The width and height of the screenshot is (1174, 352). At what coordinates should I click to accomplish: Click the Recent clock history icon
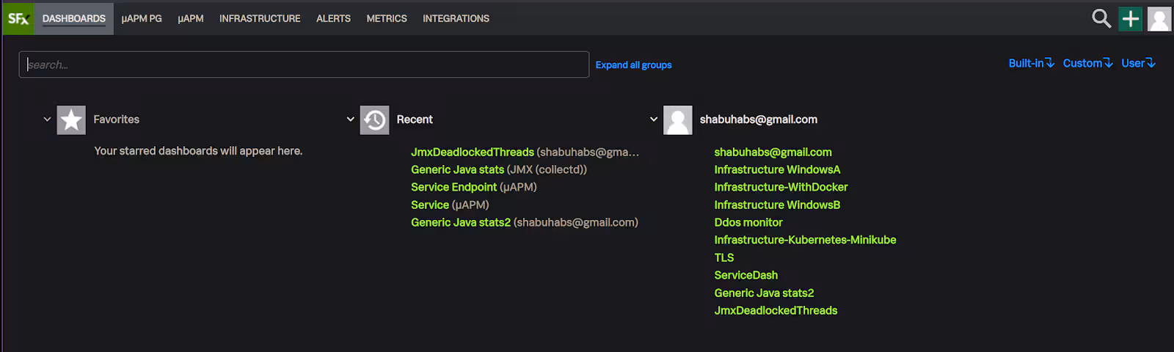[x=374, y=120]
